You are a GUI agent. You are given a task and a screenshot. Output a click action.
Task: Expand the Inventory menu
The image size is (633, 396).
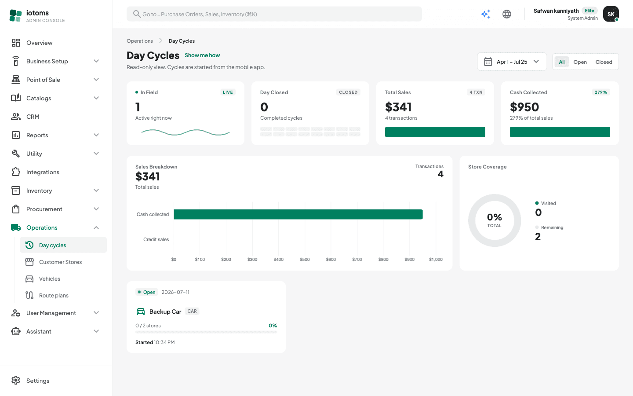[56, 191]
